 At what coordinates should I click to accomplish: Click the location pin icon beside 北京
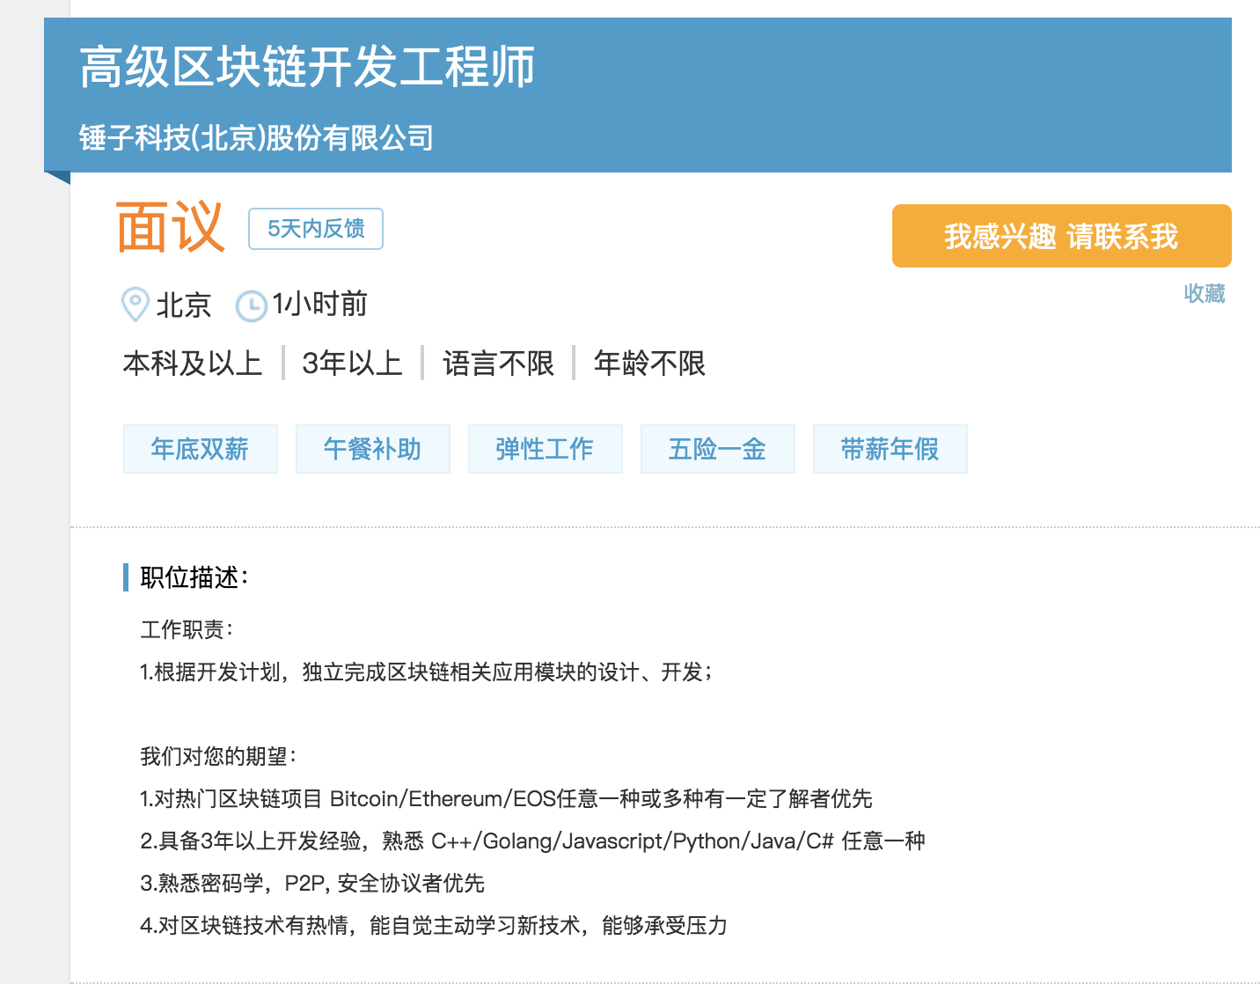tap(135, 305)
